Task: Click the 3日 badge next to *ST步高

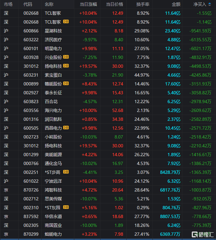Action: pyautogui.click(x=66, y=172)
